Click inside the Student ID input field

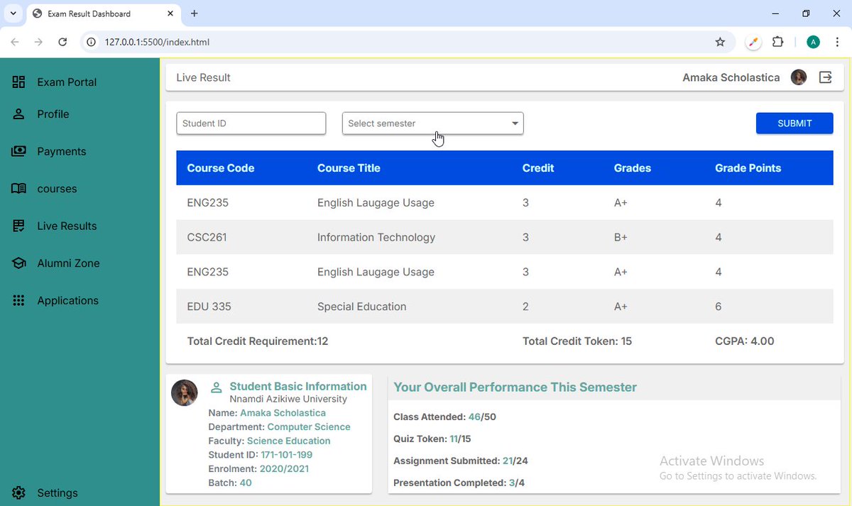pyautogui.click(x=251, y=123)
